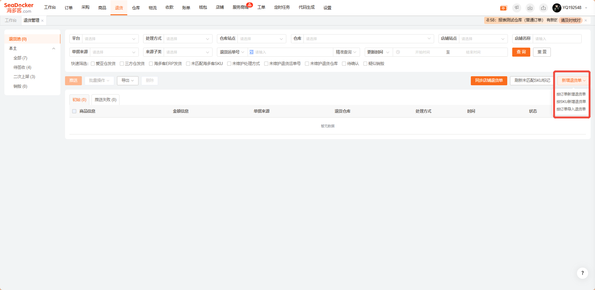The width and height of the screenshot is (595, 290).
Task: Select 二次上架 (3) in sidebar
Action: [24, 77]
